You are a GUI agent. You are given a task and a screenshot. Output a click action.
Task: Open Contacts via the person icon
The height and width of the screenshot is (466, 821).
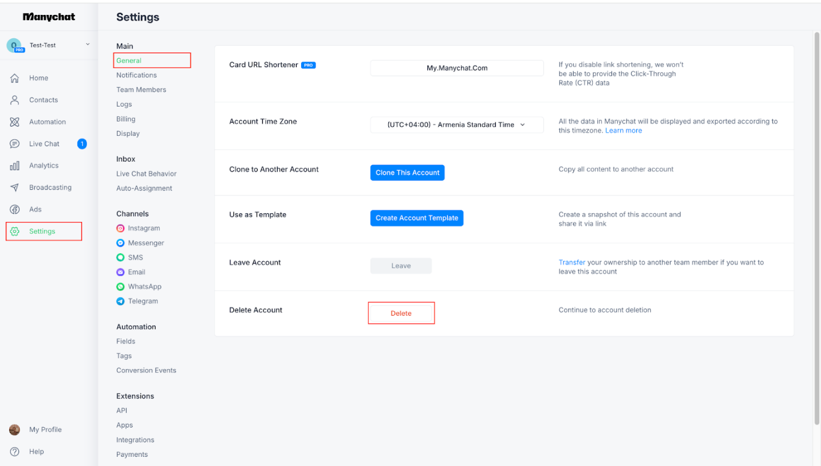point(15,100)
